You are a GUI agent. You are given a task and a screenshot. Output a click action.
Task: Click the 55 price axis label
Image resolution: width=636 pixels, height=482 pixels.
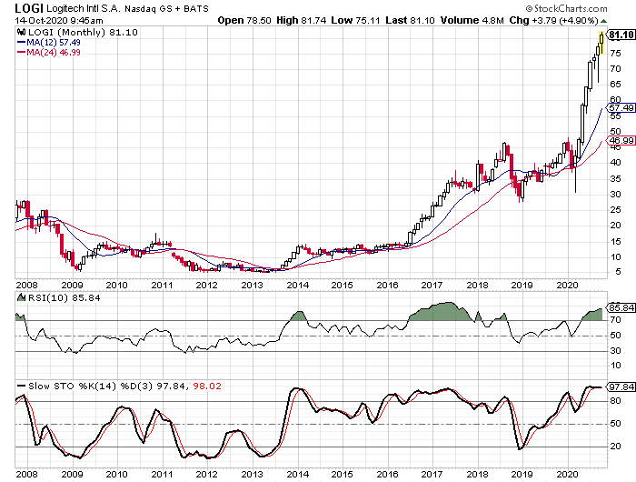pos(615,116)
